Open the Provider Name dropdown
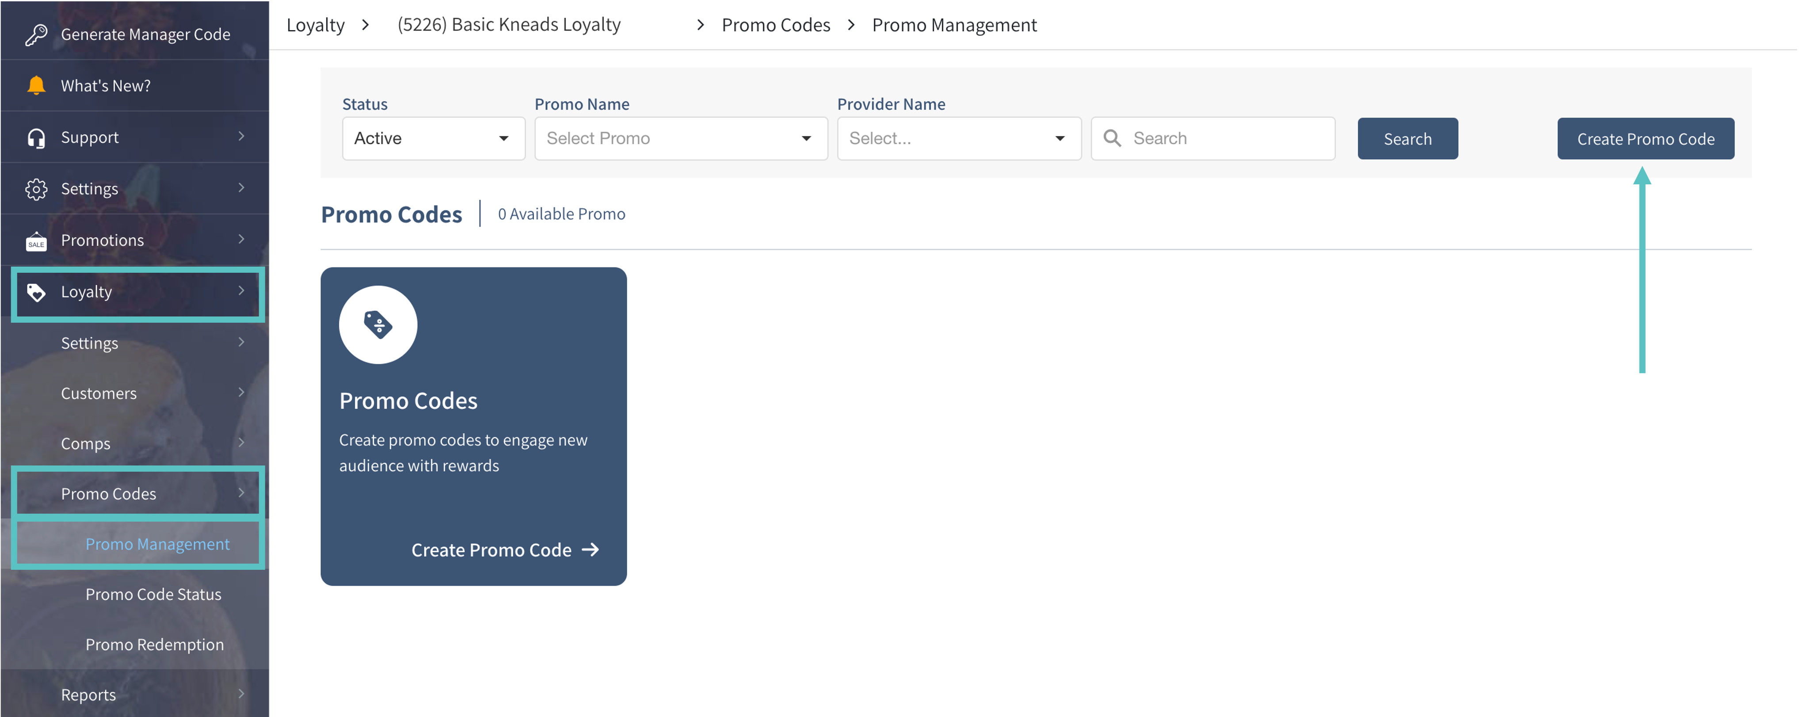 [x=958, y=138]
